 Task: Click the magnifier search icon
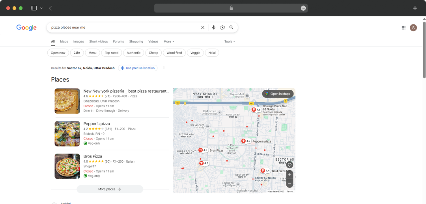pyautogui.click(x=232, y=28)
